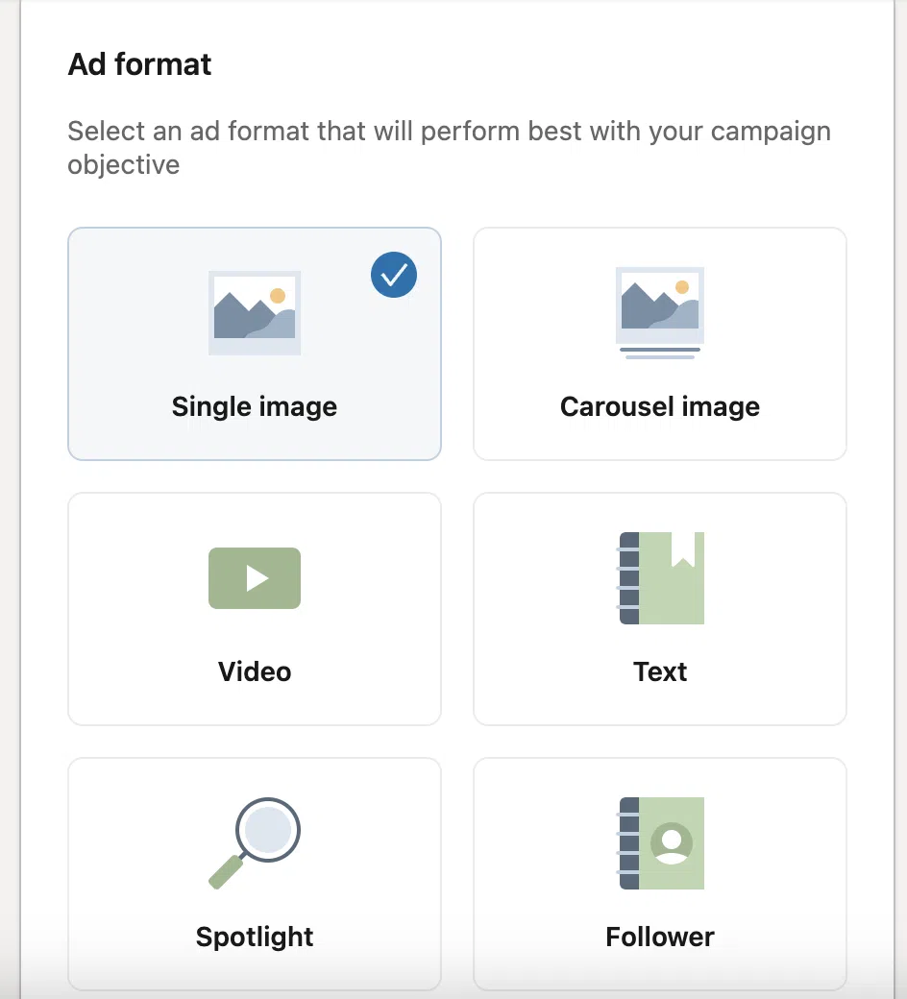The height and width of the screenshot is (999, 907).
Task: Choose the Video ad format card
Action: [x=255, y=608]
